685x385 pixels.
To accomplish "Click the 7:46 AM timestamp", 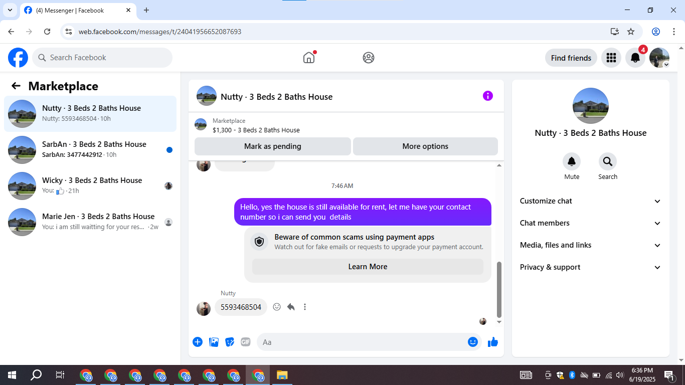I will [x=342, y=186].
